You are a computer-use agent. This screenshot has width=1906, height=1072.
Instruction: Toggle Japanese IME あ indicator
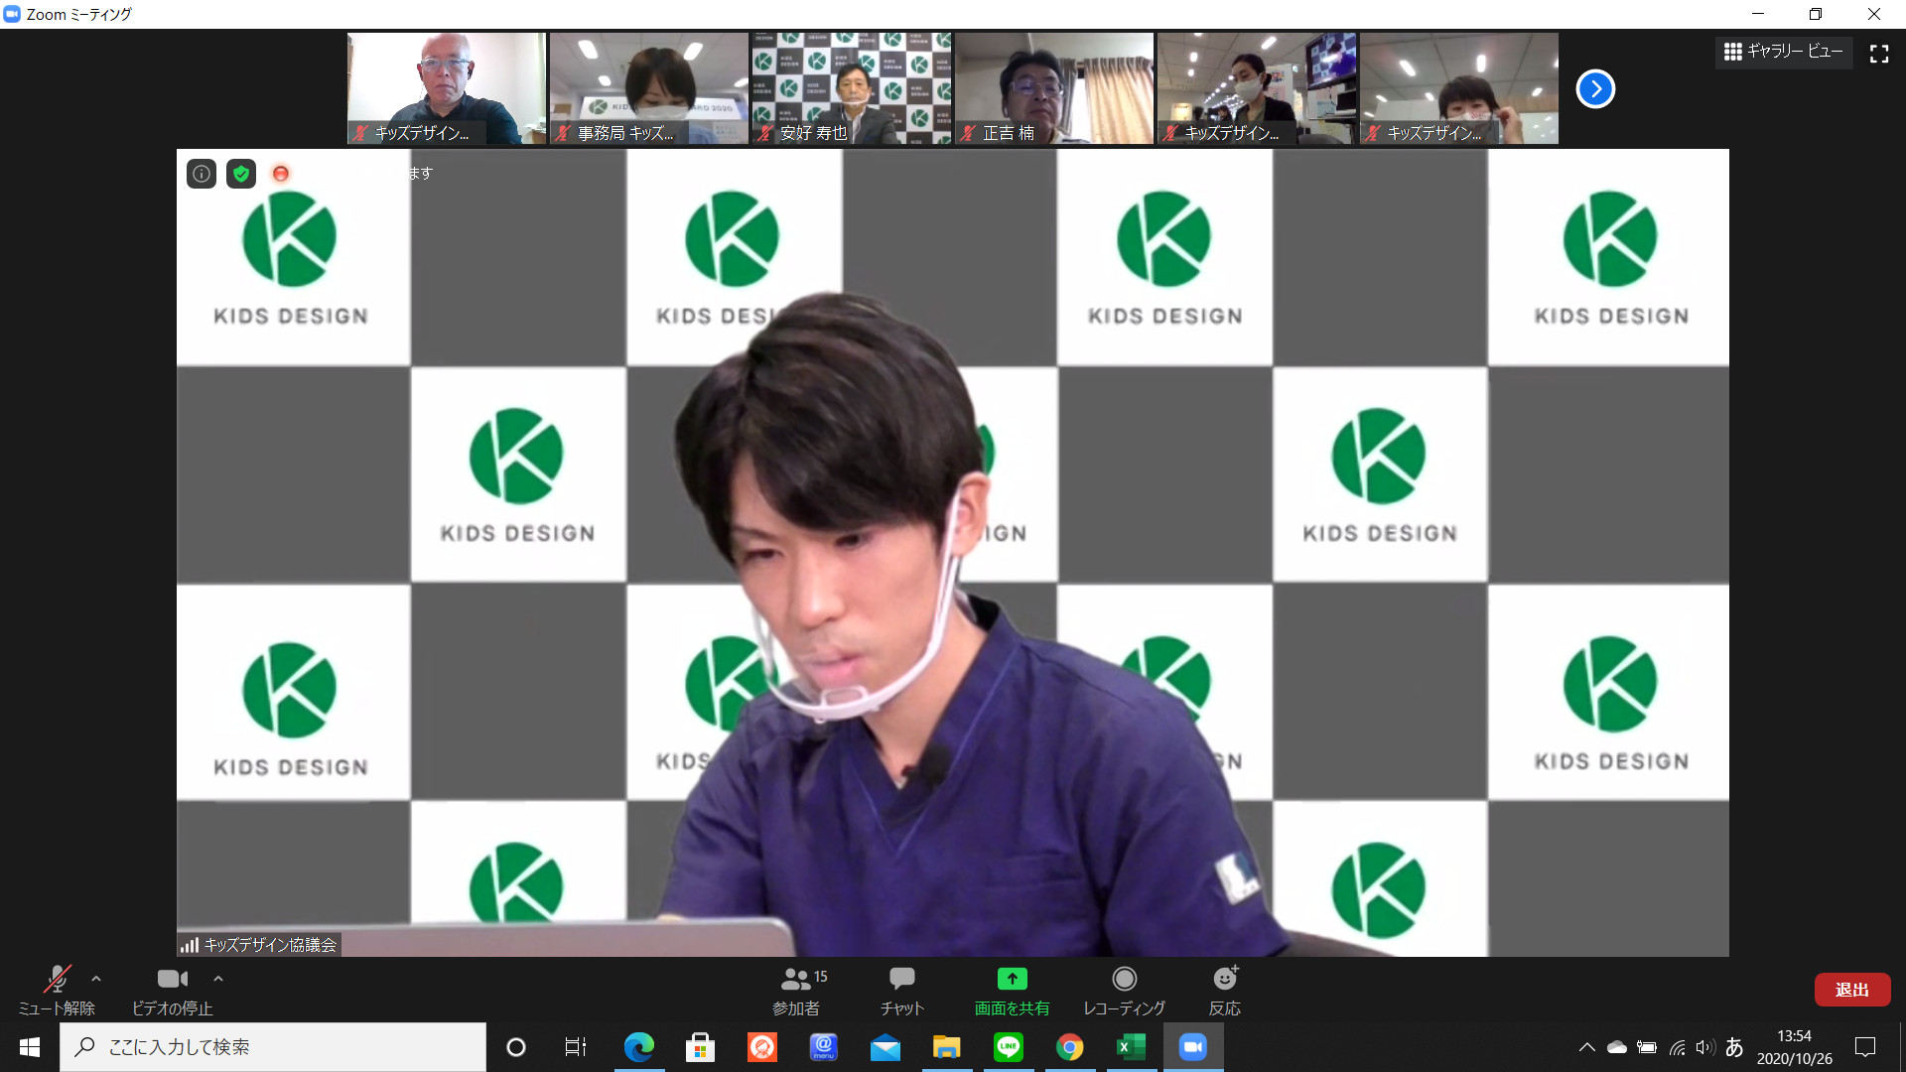point(1734,1047)
